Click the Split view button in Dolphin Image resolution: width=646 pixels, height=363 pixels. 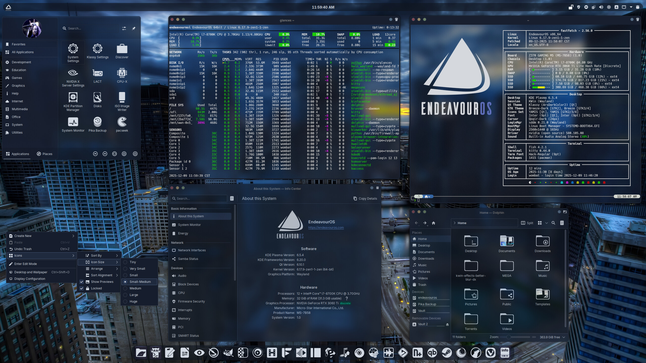click(x=527, y=223)
